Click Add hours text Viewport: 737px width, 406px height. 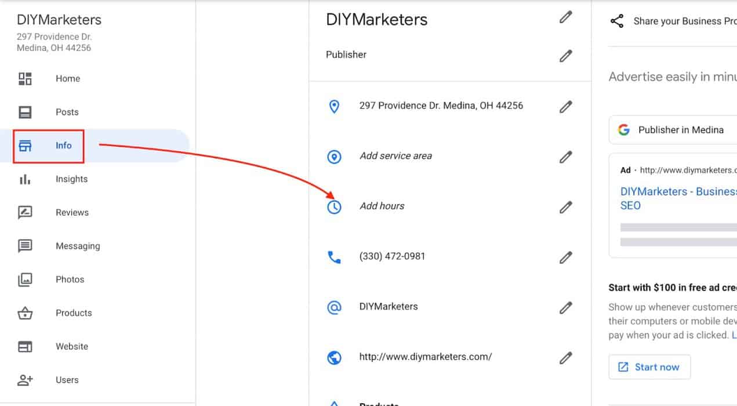pos(382,206)
